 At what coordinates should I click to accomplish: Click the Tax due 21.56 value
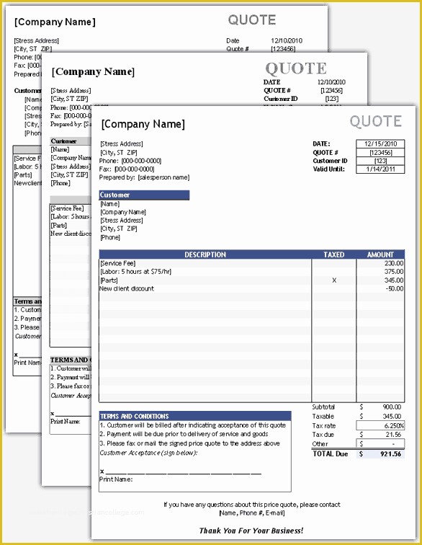[393, 435]
